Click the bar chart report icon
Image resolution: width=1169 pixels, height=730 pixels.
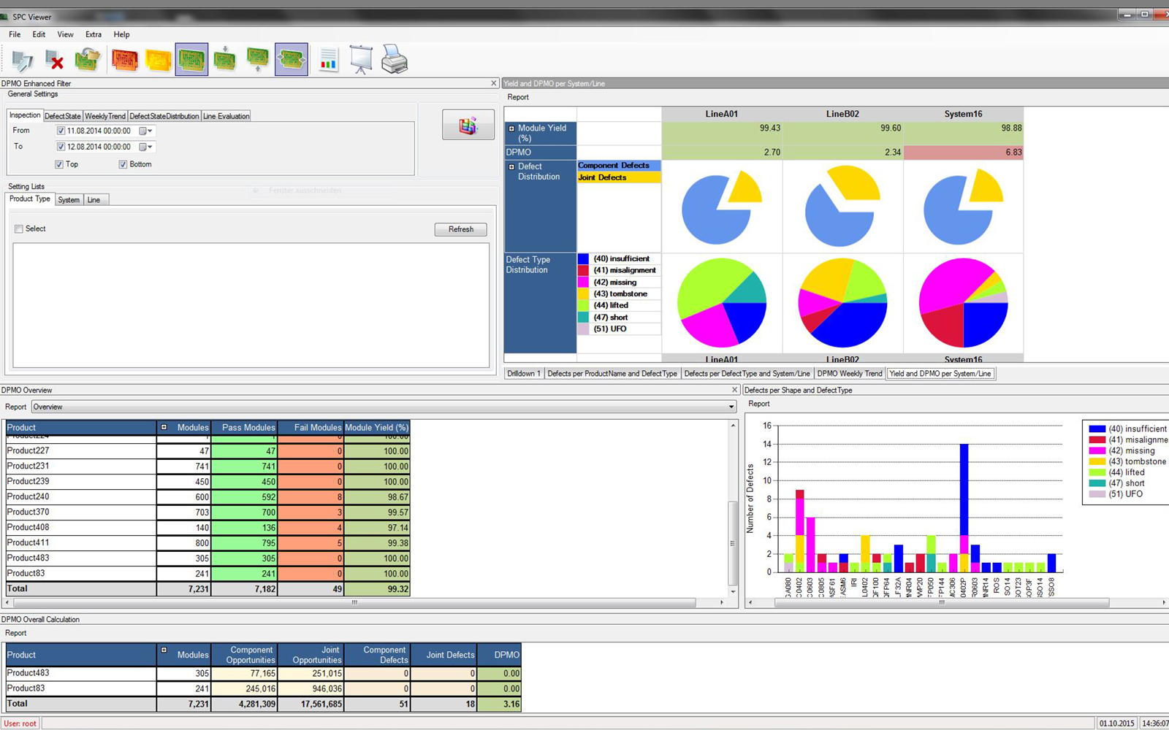pyautogui.click(x=328, y=60)
